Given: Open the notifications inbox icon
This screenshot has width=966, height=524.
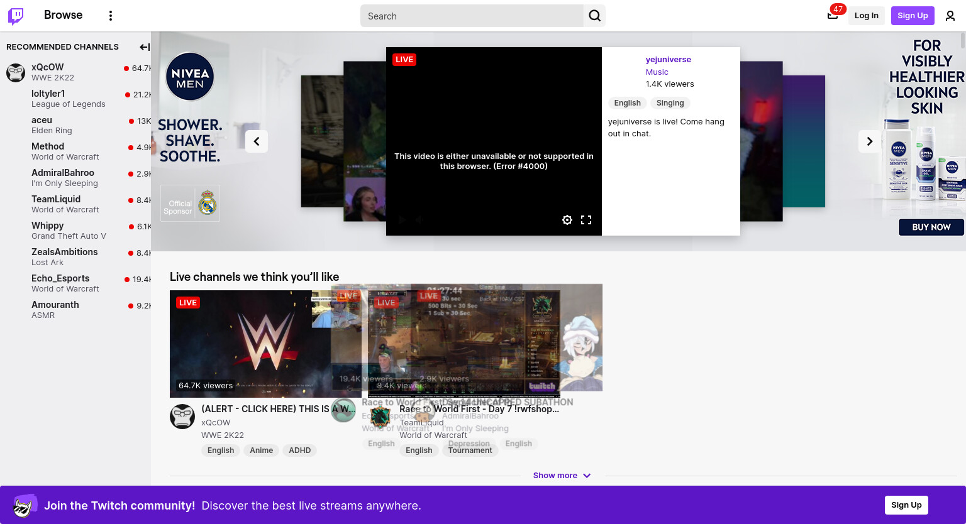Looking at the screenshot, I should click(x=833, y=16).
